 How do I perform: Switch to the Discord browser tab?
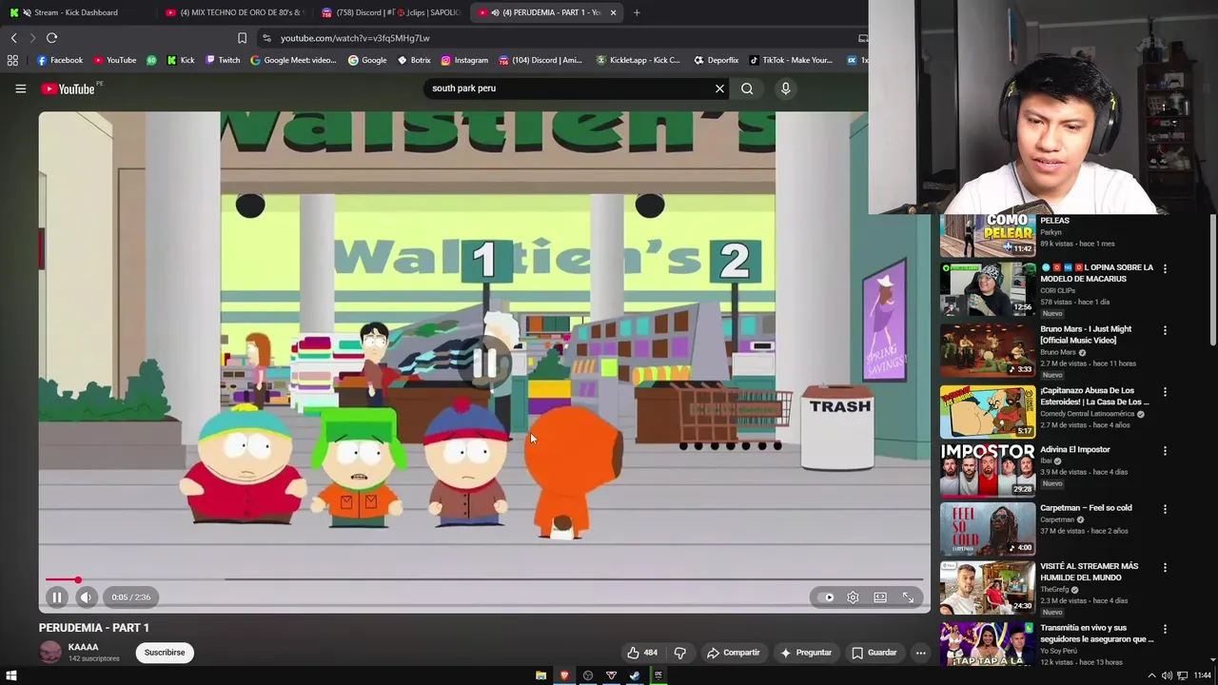pos(390,12)
